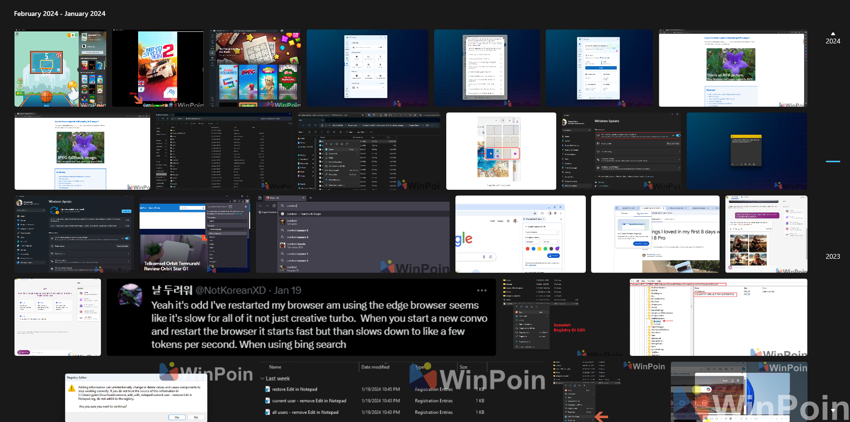Open the snap layouts map screenshot
Viewport: 850px width, 422px height.
(501, 151)
